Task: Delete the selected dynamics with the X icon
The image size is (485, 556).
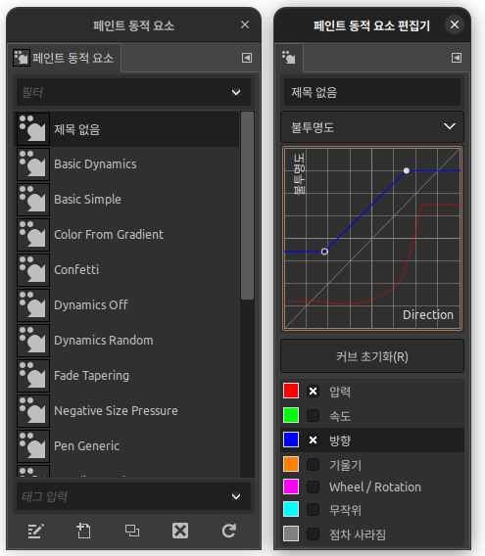Action: pos(180,531)
